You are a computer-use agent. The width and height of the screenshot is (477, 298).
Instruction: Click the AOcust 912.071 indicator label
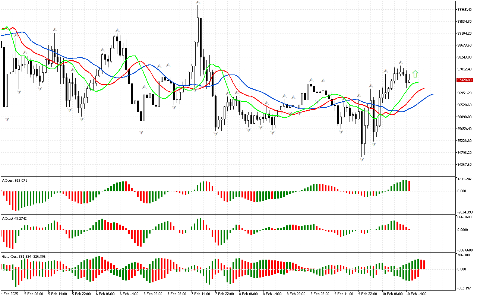(15, 181)
